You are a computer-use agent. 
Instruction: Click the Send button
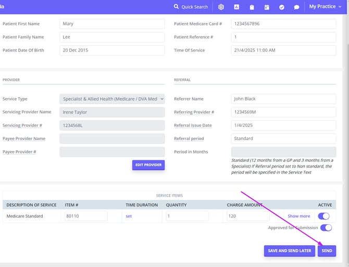coord(327,250)
